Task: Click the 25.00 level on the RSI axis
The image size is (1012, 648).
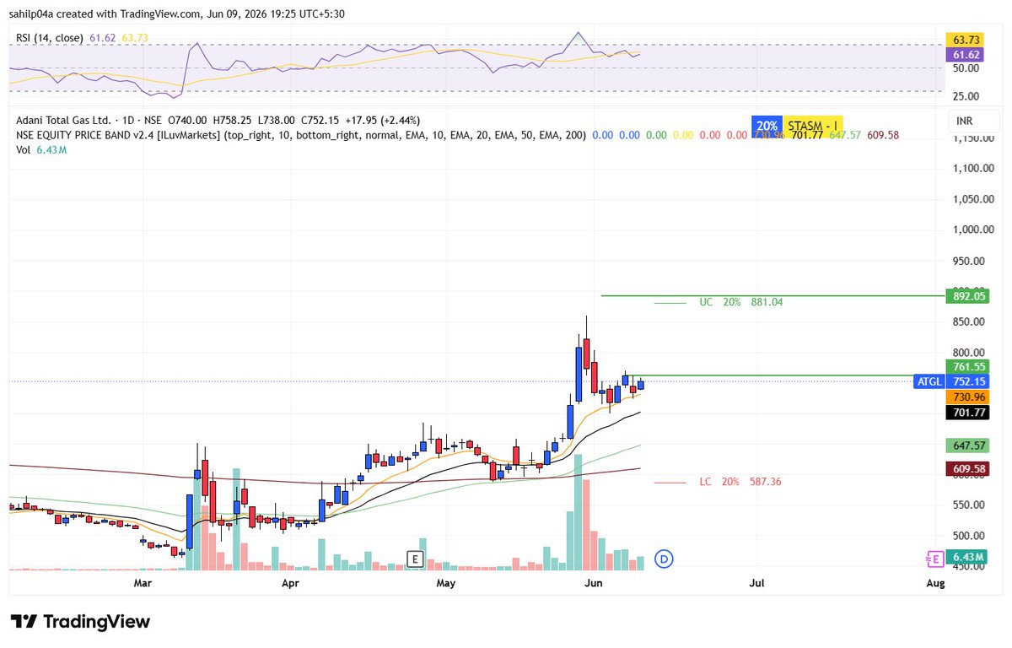Action: pos(966,96)
